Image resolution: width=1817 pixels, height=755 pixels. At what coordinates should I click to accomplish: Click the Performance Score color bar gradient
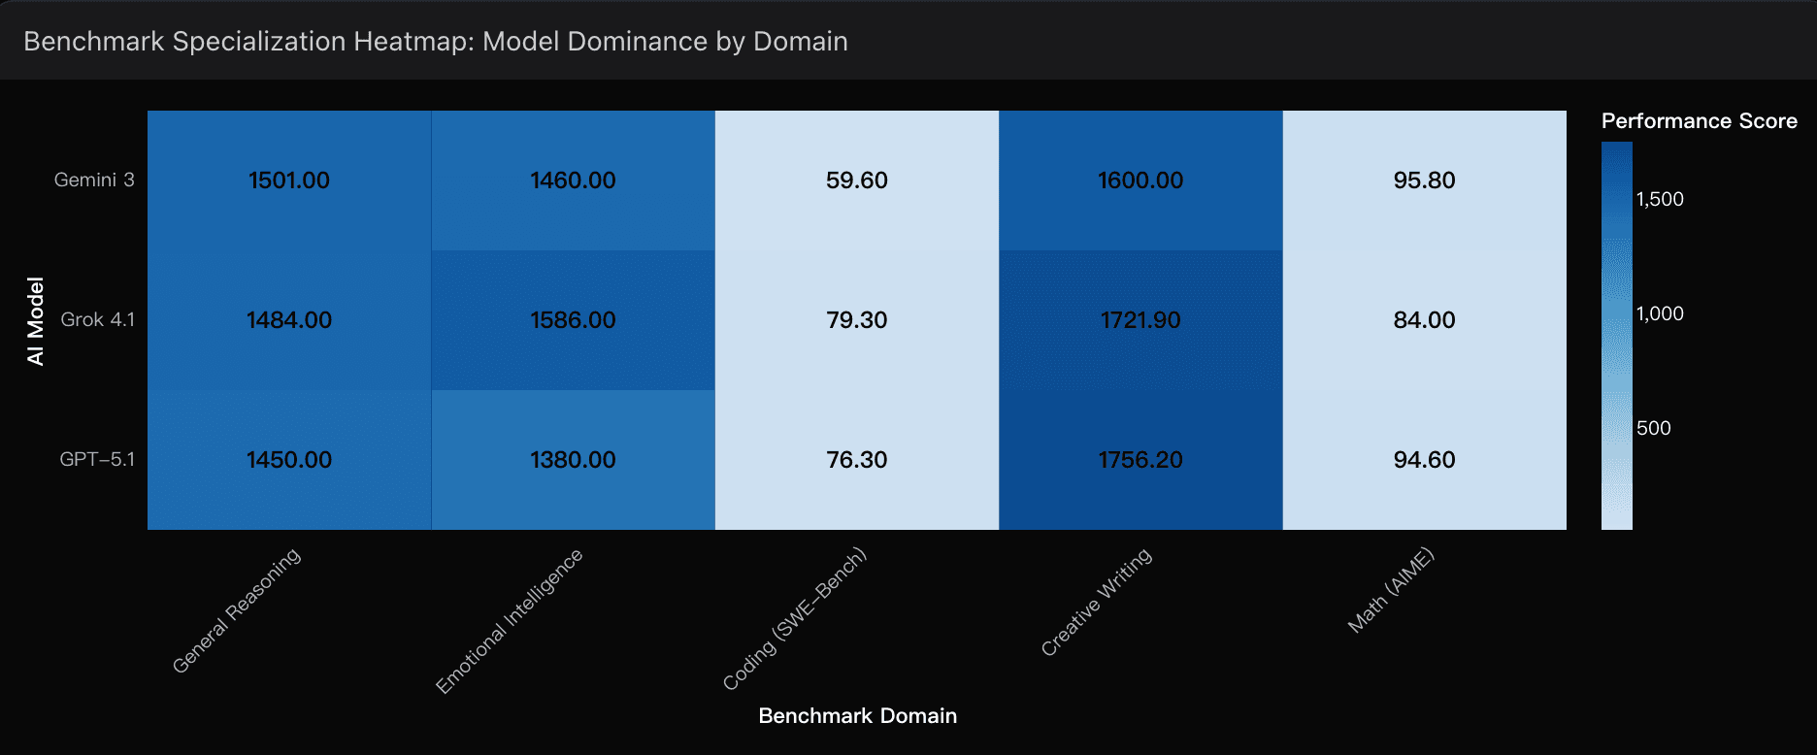(x=1617, y=336)
